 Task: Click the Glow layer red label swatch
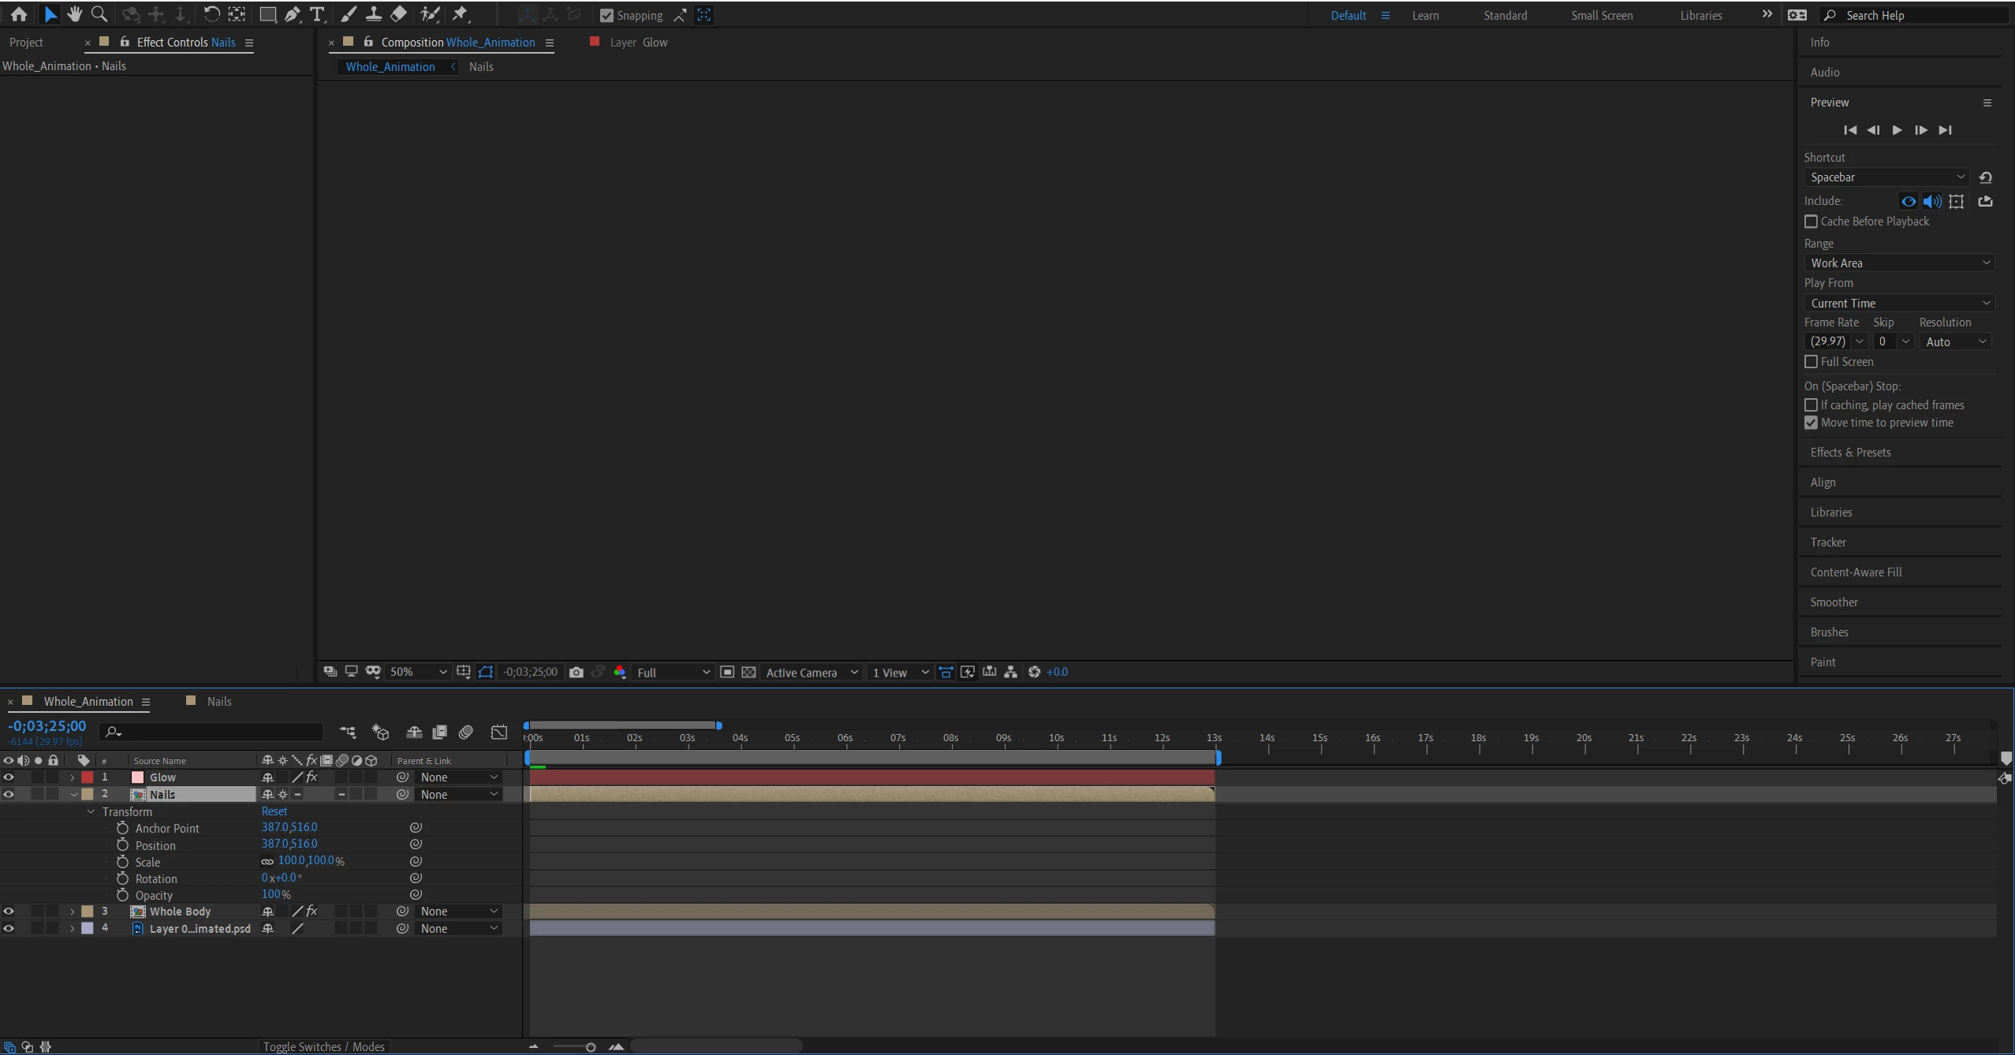pos(88,777)
